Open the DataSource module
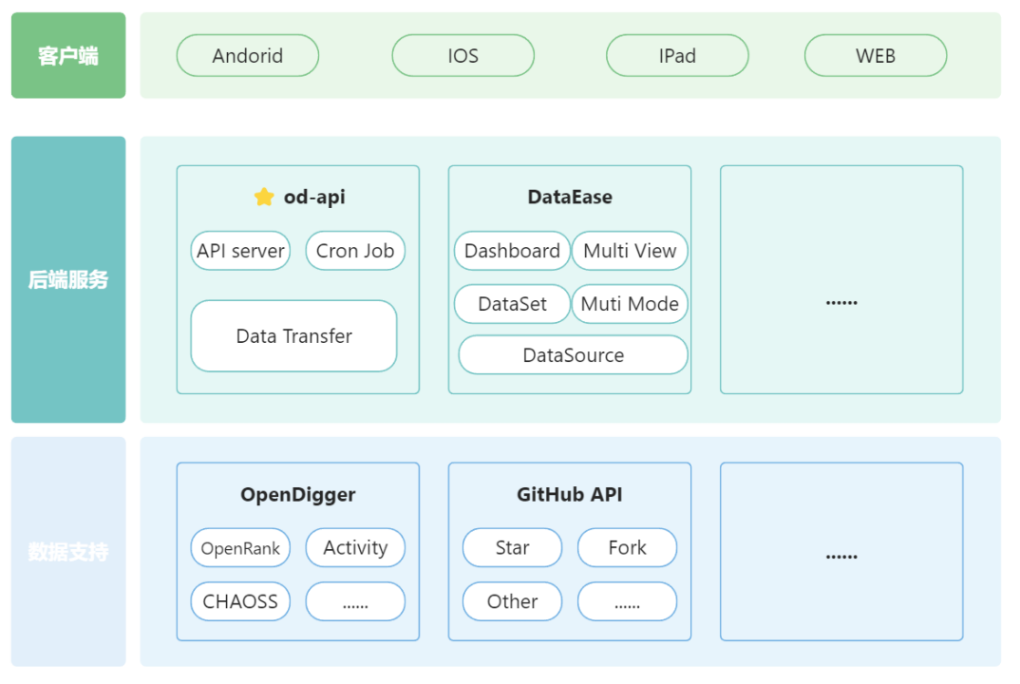Viewport: 1020px width, 684px height. (x=573, y=355)
